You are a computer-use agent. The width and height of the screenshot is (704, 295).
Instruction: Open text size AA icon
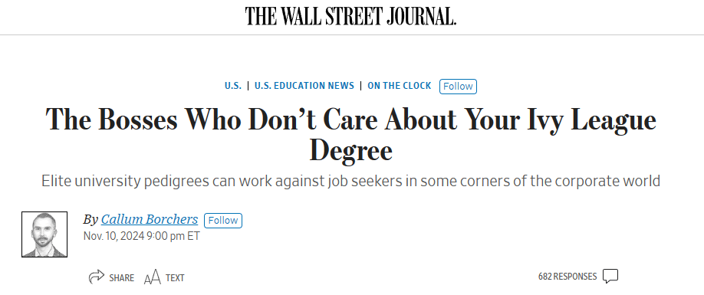152,277
